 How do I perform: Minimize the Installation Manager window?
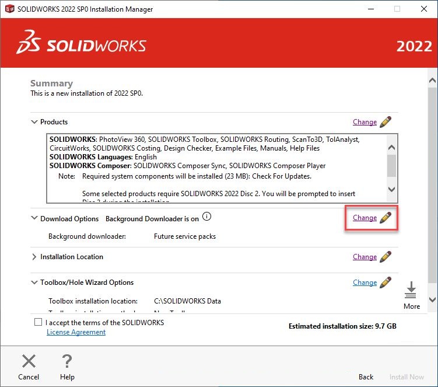pyautogui.click(x=371, y=9)
